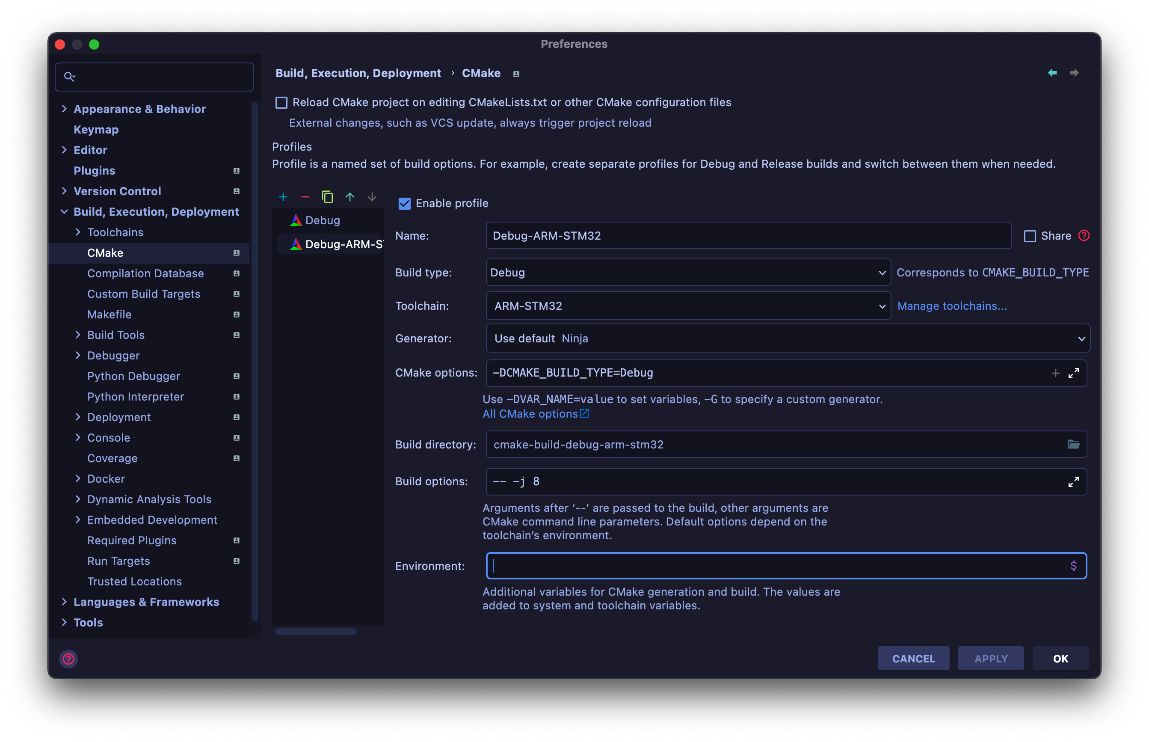Open the Manage toolchains link

point(952,306)
